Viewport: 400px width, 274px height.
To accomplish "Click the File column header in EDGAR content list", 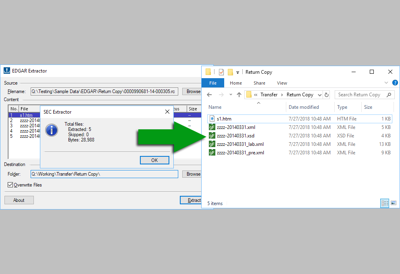I will [29, 109].
